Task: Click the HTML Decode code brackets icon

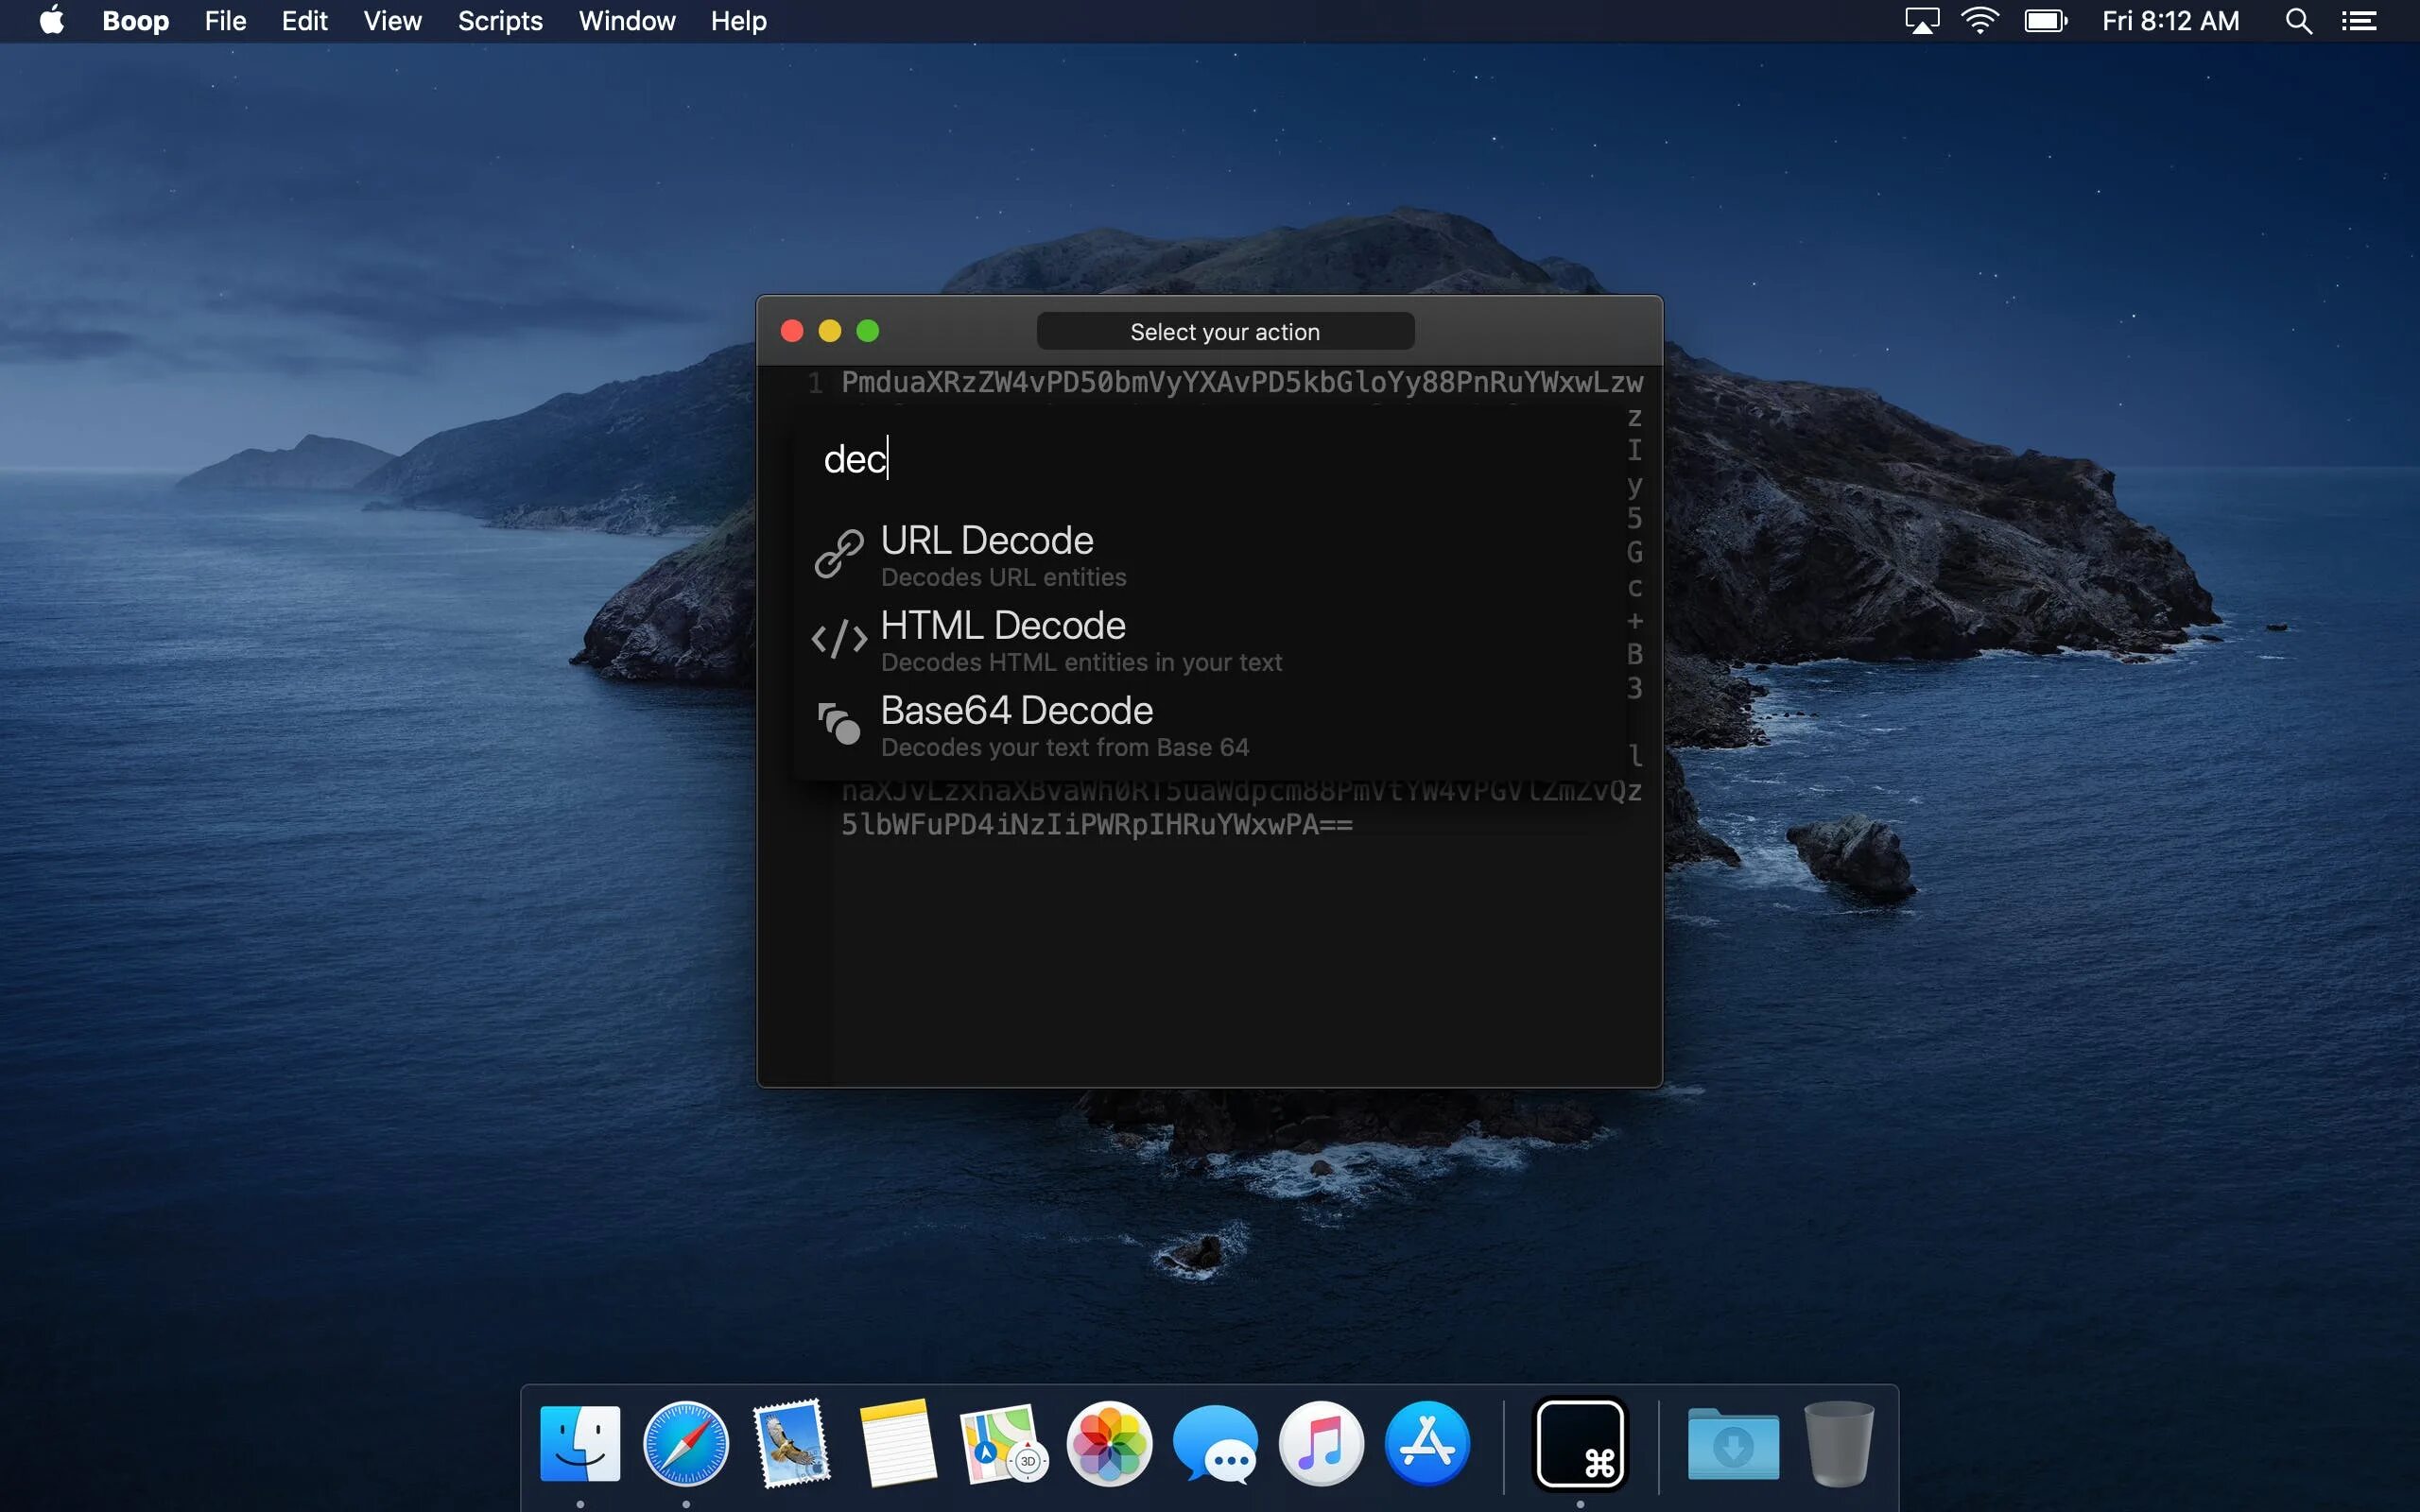Action: click(x=838, y=639)
